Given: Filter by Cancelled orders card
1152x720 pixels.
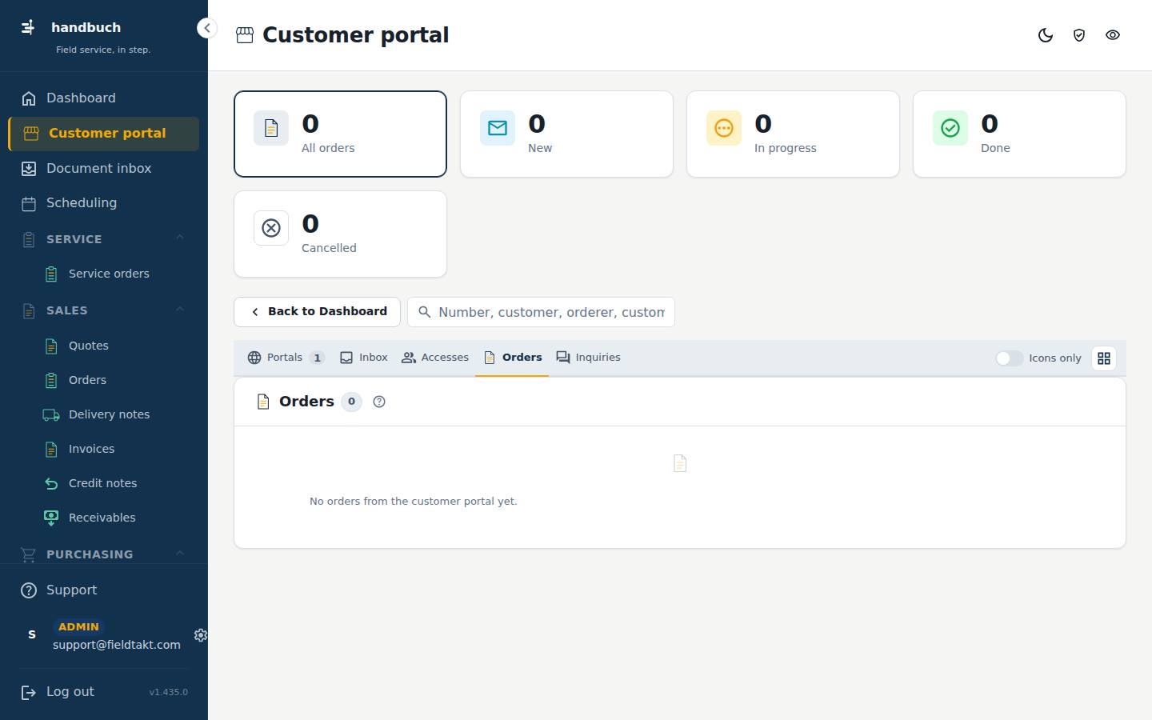Looking at the screenshot, I should click(x=340, y=234).
